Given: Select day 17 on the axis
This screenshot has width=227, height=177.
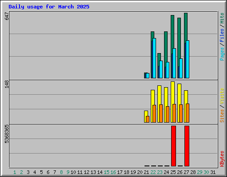Looking at the screenshot, I should (x=120, y=172).
